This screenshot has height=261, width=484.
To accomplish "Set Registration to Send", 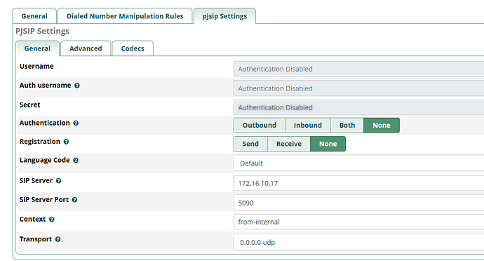I will [x=250, y=144].
